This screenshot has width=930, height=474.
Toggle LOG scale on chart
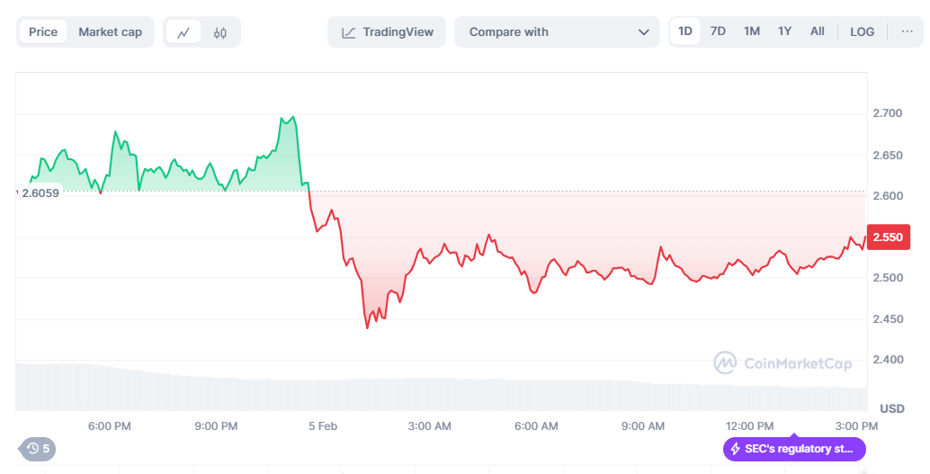click(x=862, y=31)
